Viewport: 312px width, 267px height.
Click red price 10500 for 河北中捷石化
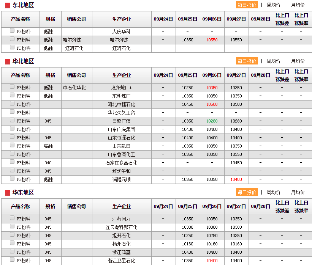click(212, 104)
